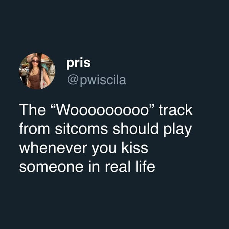The height and width of the screenshot is (229, 229).
Task: Click the word whenever in tweet
Action: coord(53,148)
